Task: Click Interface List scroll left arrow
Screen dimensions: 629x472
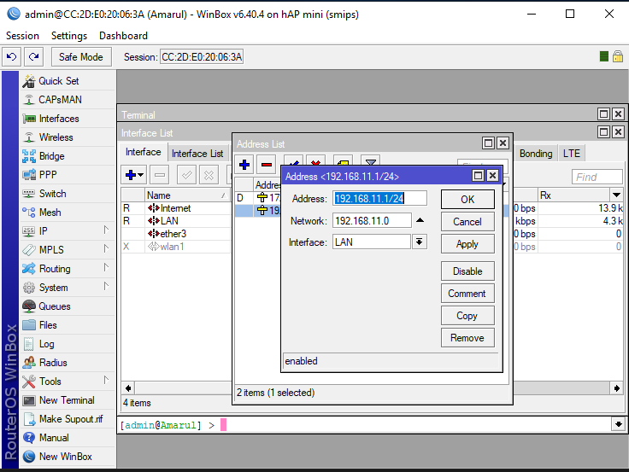Action: point(128,388)
